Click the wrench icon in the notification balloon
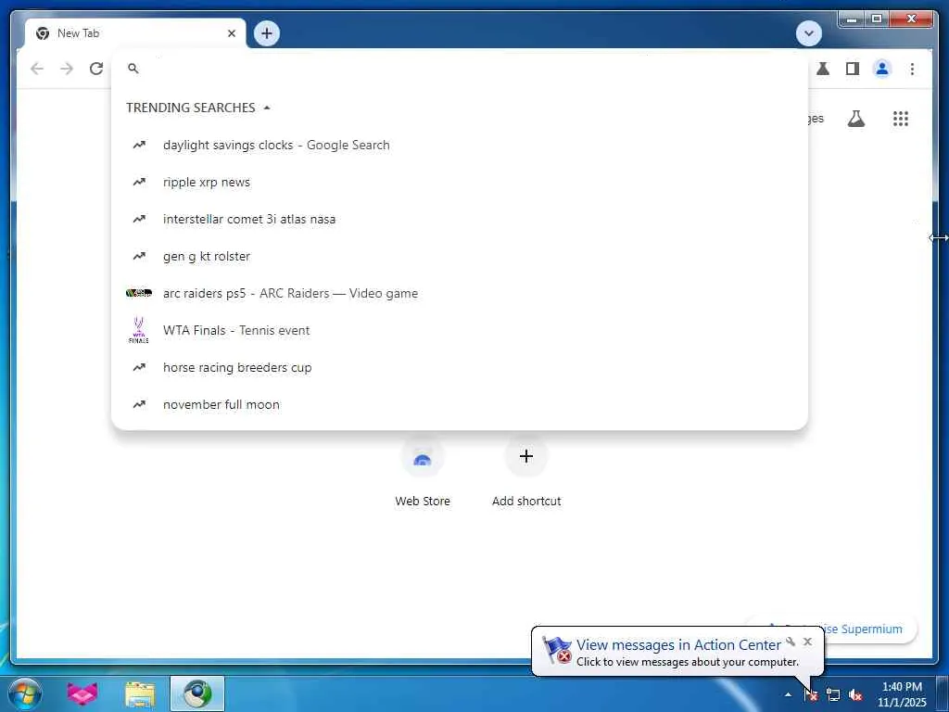Image resolution: width=949 pixels, height=712 pixels. (x=791, y=642)
